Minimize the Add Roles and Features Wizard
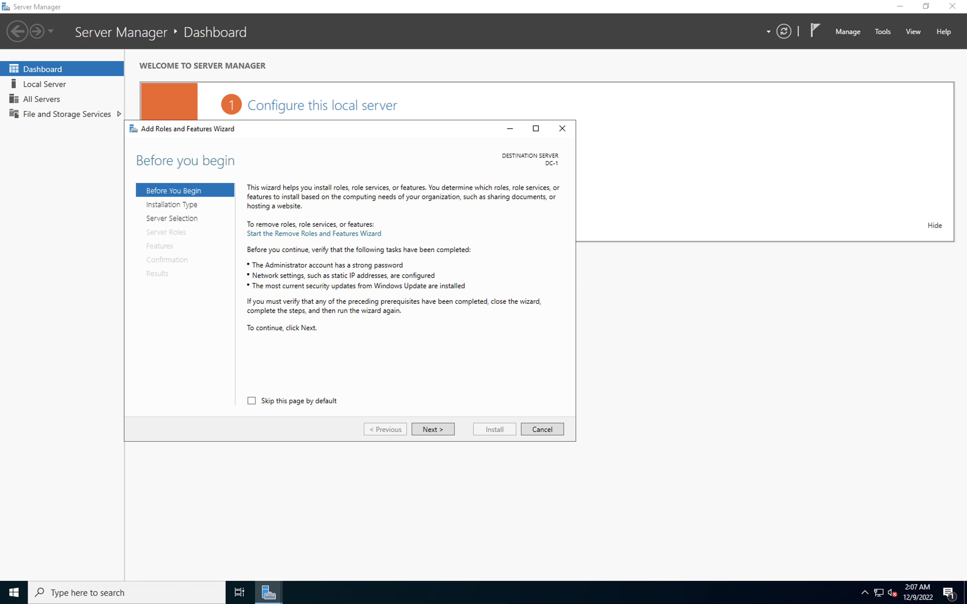 tap(510, 128)
